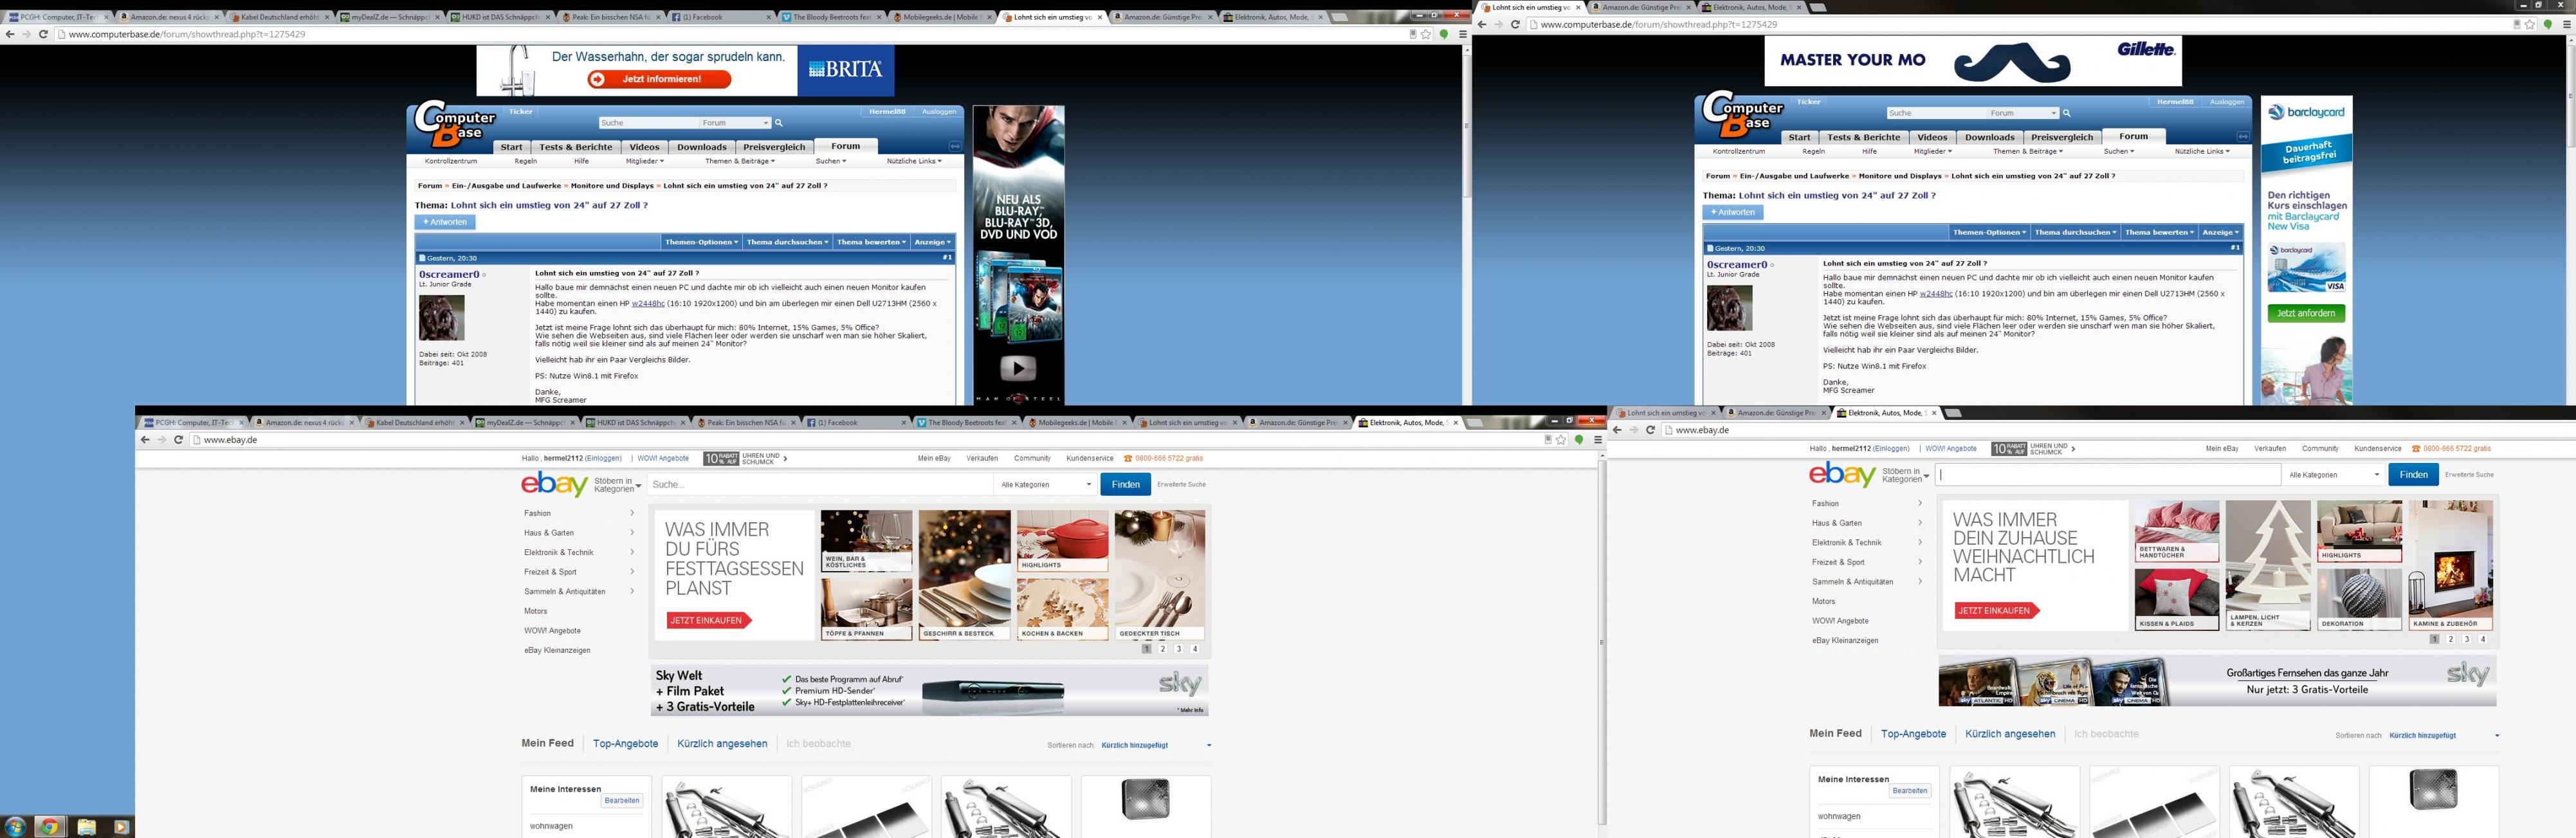Click ComputerBase search magnifier icon under Brita ad
Image resolution: width=2576 pixels, height=838 pixels.
point(779,123)
